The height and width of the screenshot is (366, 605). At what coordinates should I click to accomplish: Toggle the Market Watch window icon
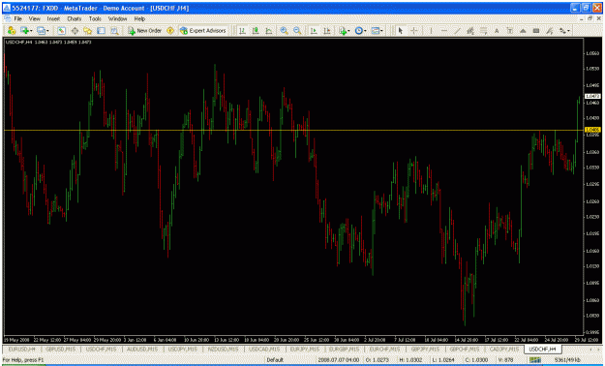coord(62,31)
